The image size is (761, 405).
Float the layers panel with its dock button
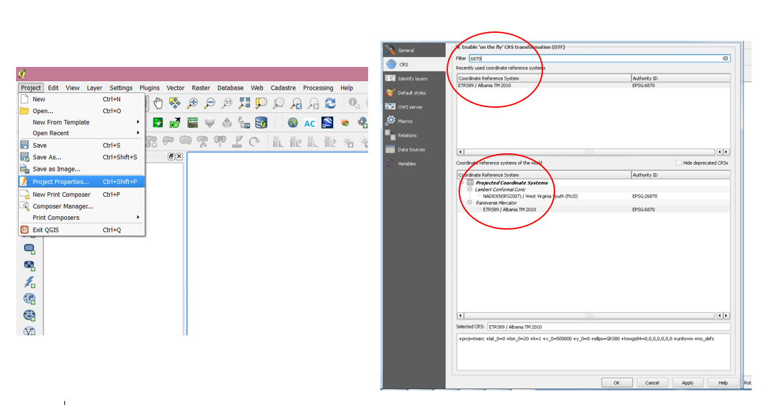171,157
